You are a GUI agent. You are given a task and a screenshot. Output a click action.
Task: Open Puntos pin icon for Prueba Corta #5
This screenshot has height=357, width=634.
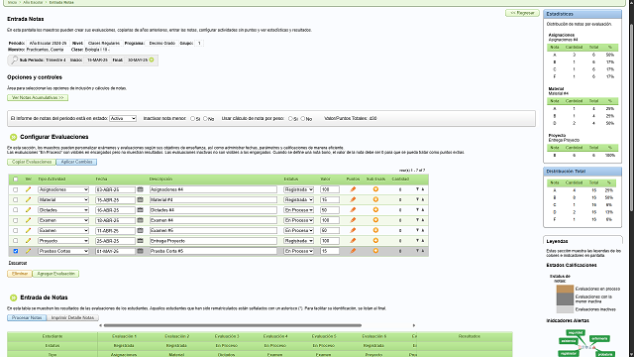[x=353, y=251]
